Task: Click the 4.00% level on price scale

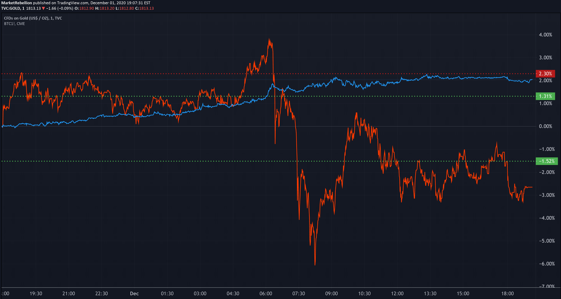Action: [x=546, y=35]
